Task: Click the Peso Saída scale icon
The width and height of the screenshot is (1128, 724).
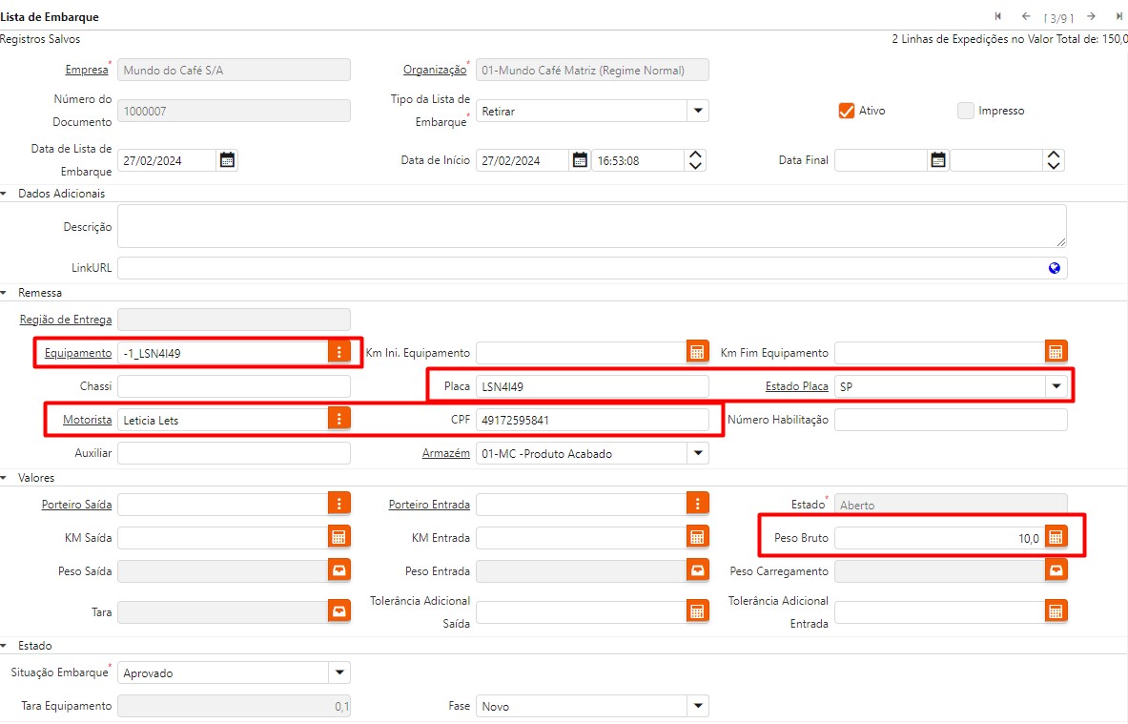Action: coord(338,571)
